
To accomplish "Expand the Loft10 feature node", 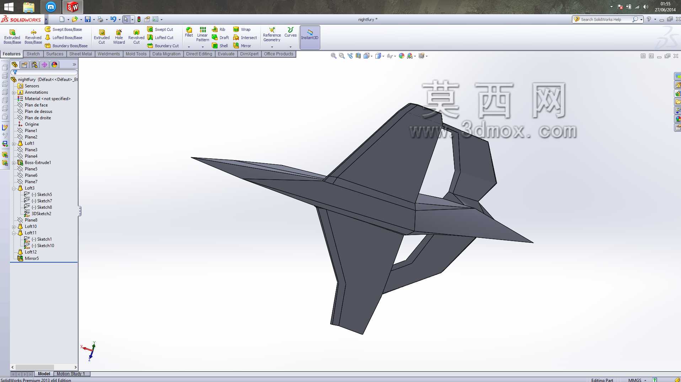I will click(14, 227).
